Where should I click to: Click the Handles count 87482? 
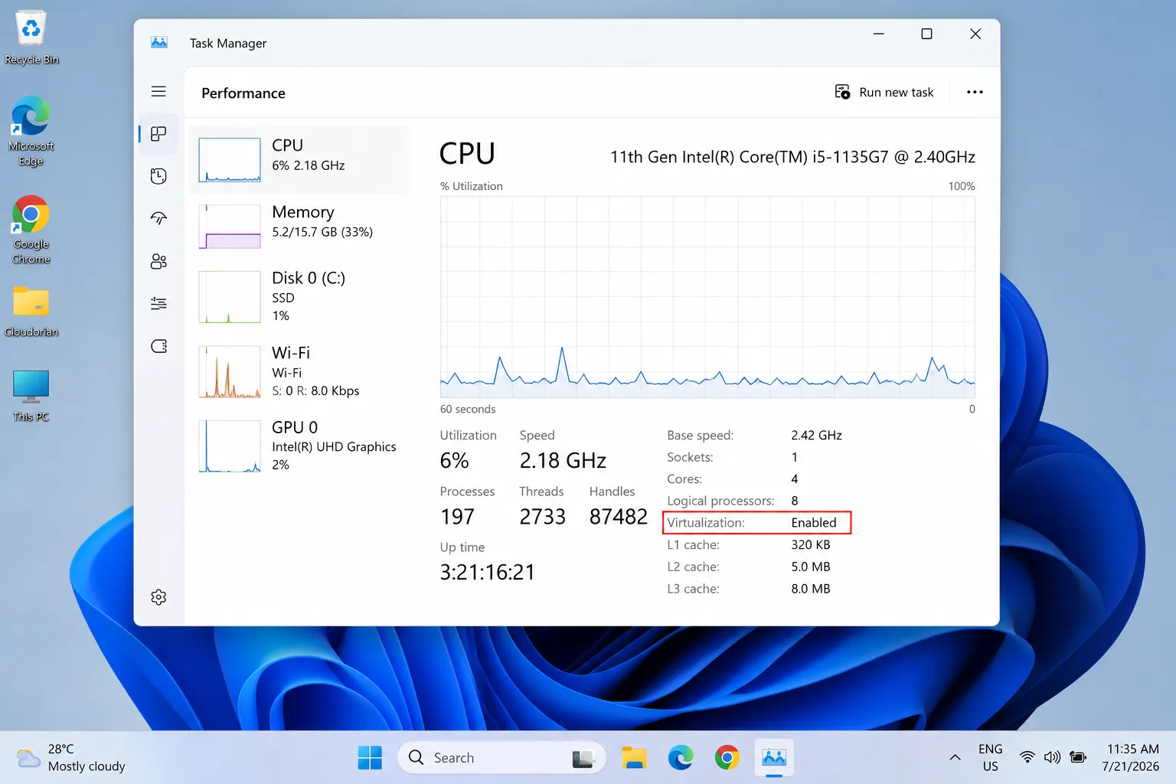tap(619, 517)
